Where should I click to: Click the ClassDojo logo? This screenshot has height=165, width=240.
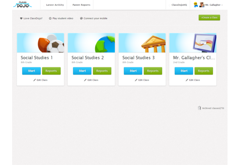(23, 5)
